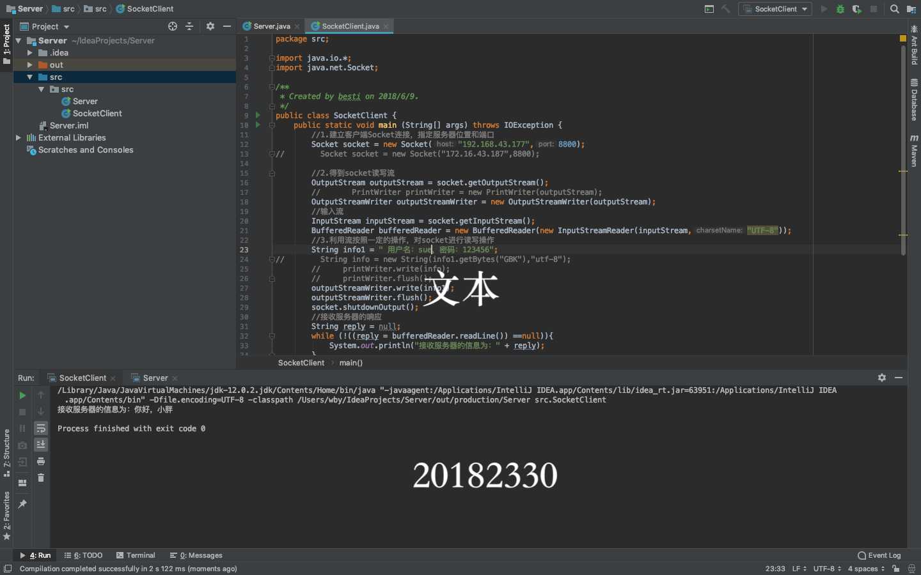Click the exit icon in Run panel sidebar
921x575 pixels.
point(22,462)
